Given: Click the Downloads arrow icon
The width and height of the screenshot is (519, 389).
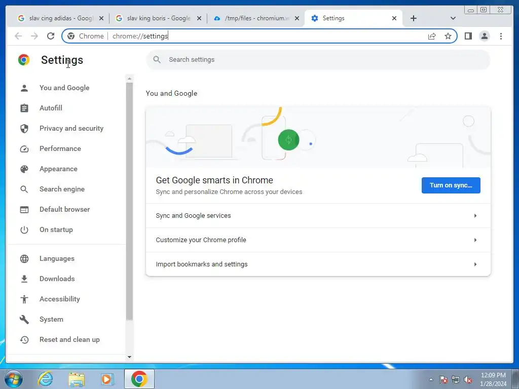Looking at the screenshot, I should pyautogui.click(x=24, y=279).
